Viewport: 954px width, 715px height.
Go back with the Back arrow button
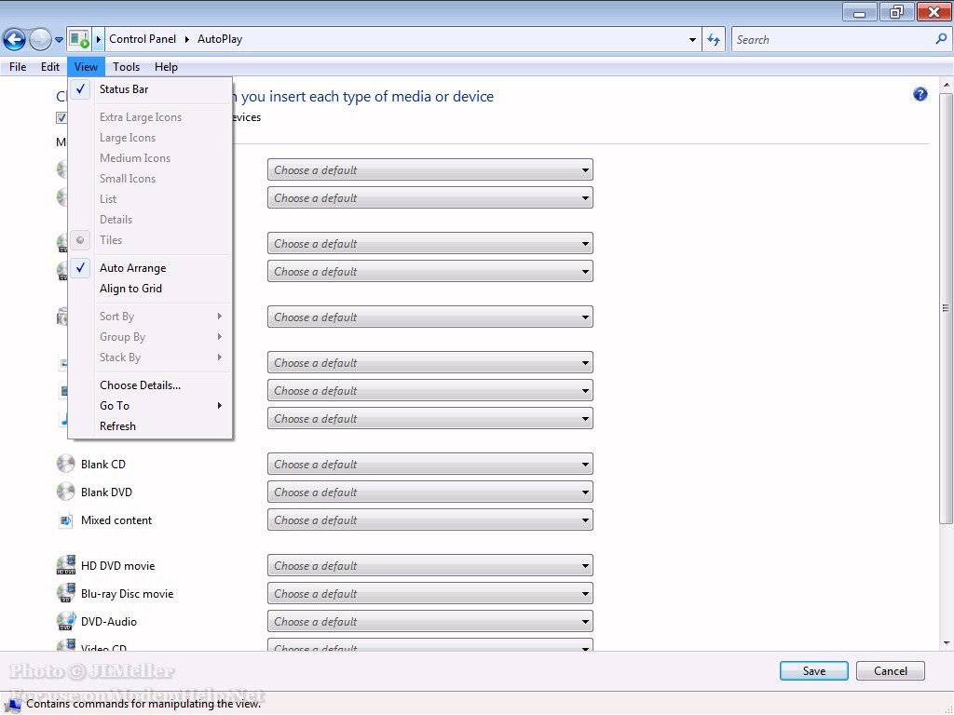tap(15, 39)
